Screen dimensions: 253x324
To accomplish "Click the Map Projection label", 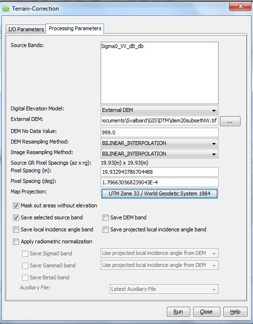I will coord(28,192).
